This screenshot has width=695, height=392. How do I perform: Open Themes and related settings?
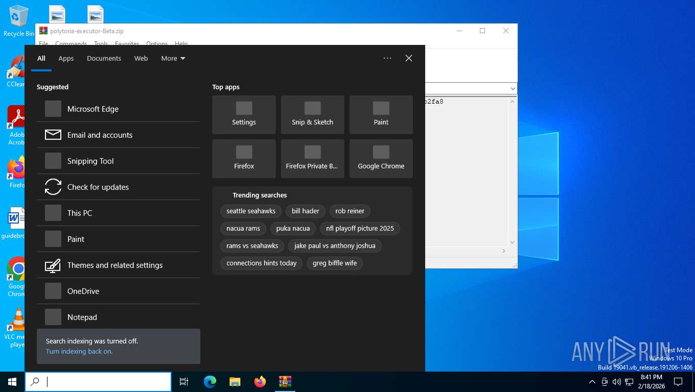(x=118, y=265)
